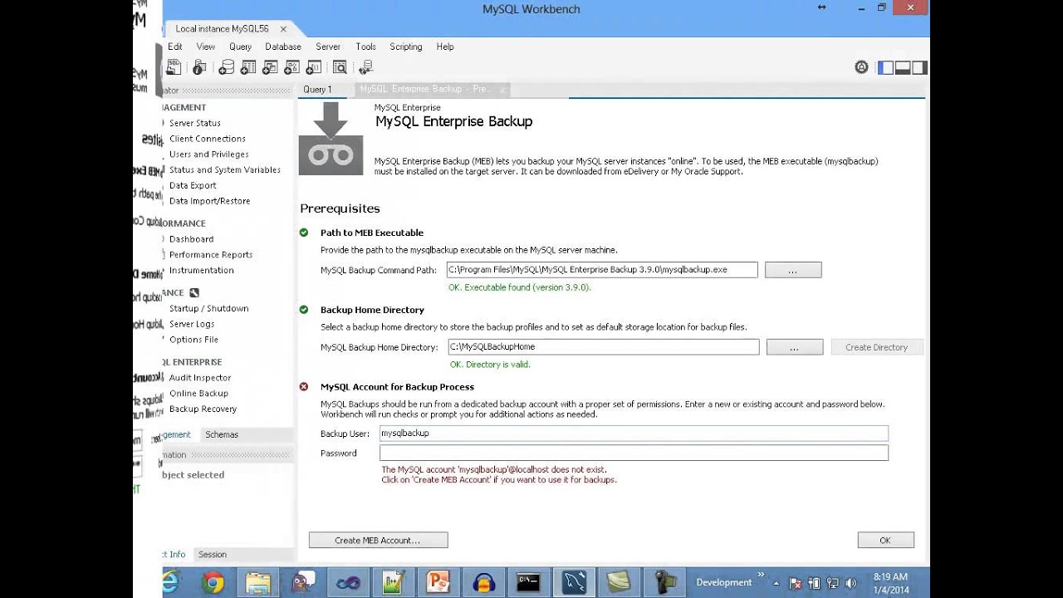Create a new view toolbar icon
This screenshot has width=1063, height=598.
(x=271, y=67)
